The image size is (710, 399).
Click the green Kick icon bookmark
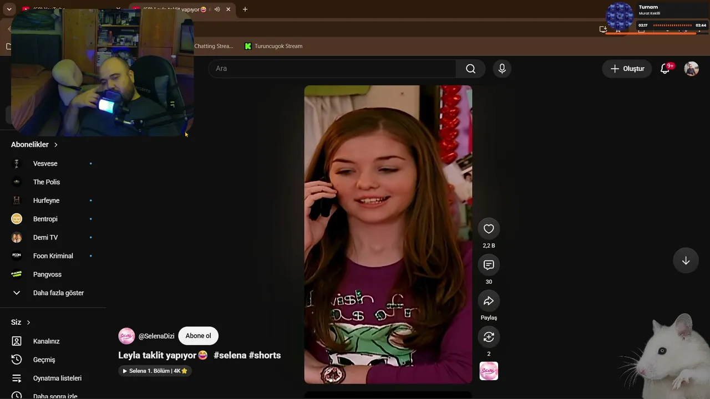click(x=248, y=46)
